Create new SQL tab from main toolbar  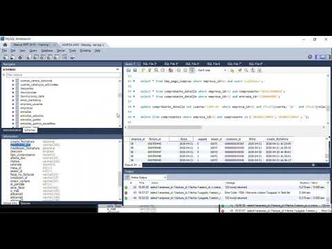pos(5,57)
